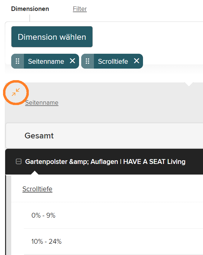This screenshot has width=203, height=255.
Task: Sort by the Scrolltiefe sub-header
Action: coord(37,189)
